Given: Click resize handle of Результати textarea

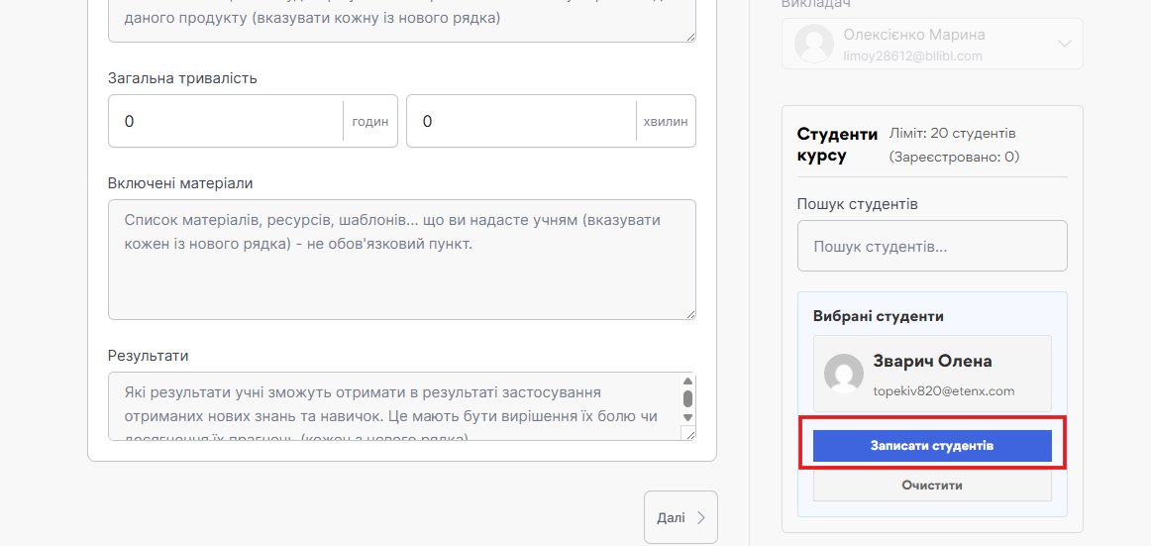Looking at the screenshot, I should [x=689, y=434].
